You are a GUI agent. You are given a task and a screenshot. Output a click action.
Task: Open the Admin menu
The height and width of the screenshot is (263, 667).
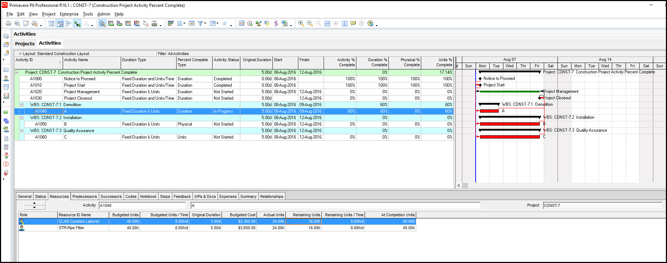tap(104, 14)
